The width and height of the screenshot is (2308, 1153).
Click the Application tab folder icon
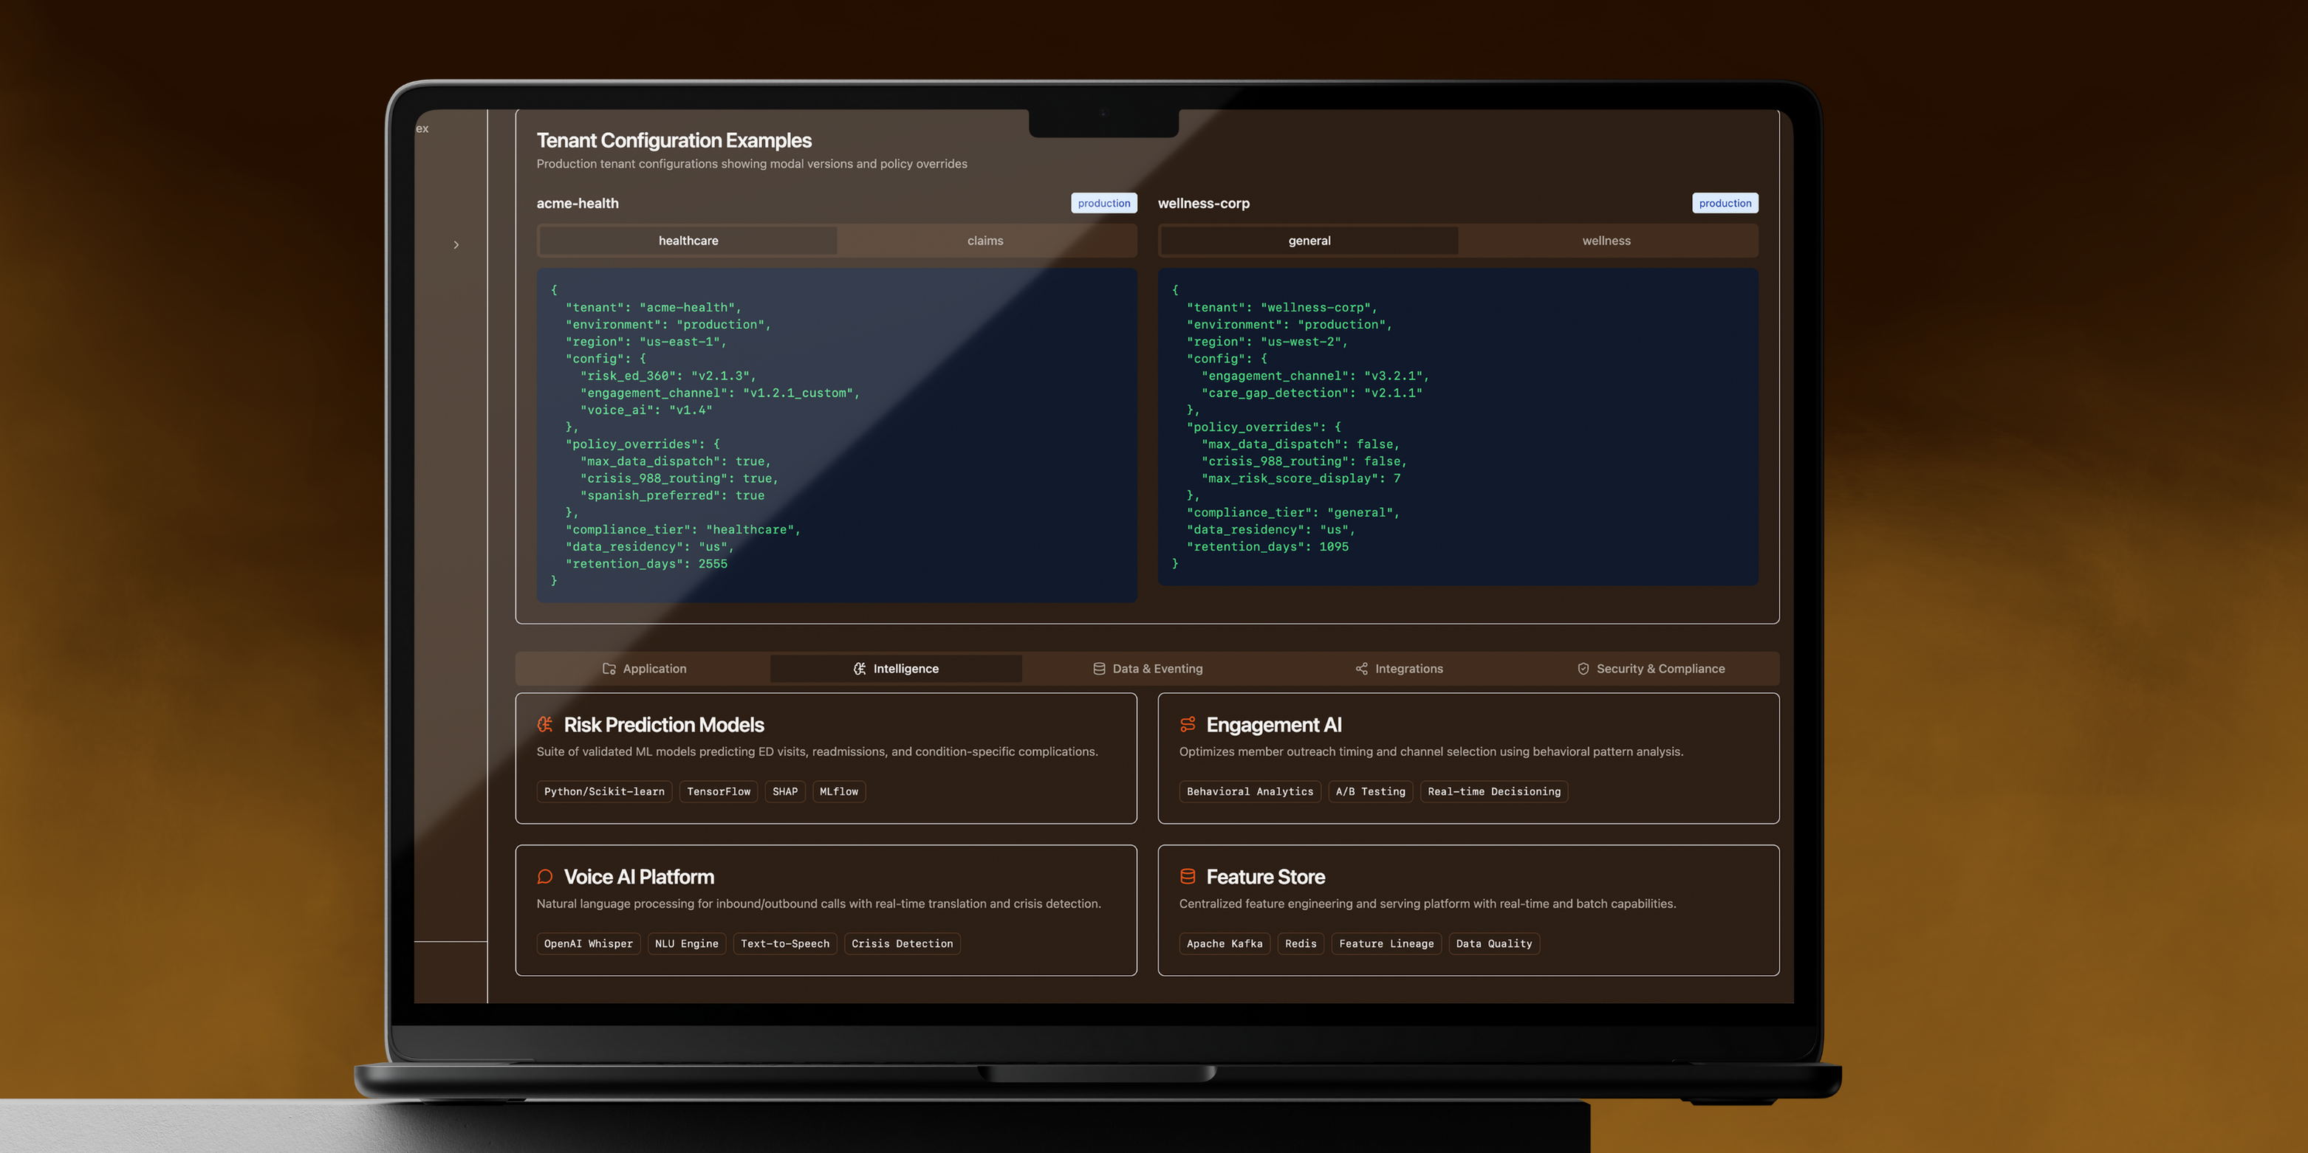tap(609, 669)
